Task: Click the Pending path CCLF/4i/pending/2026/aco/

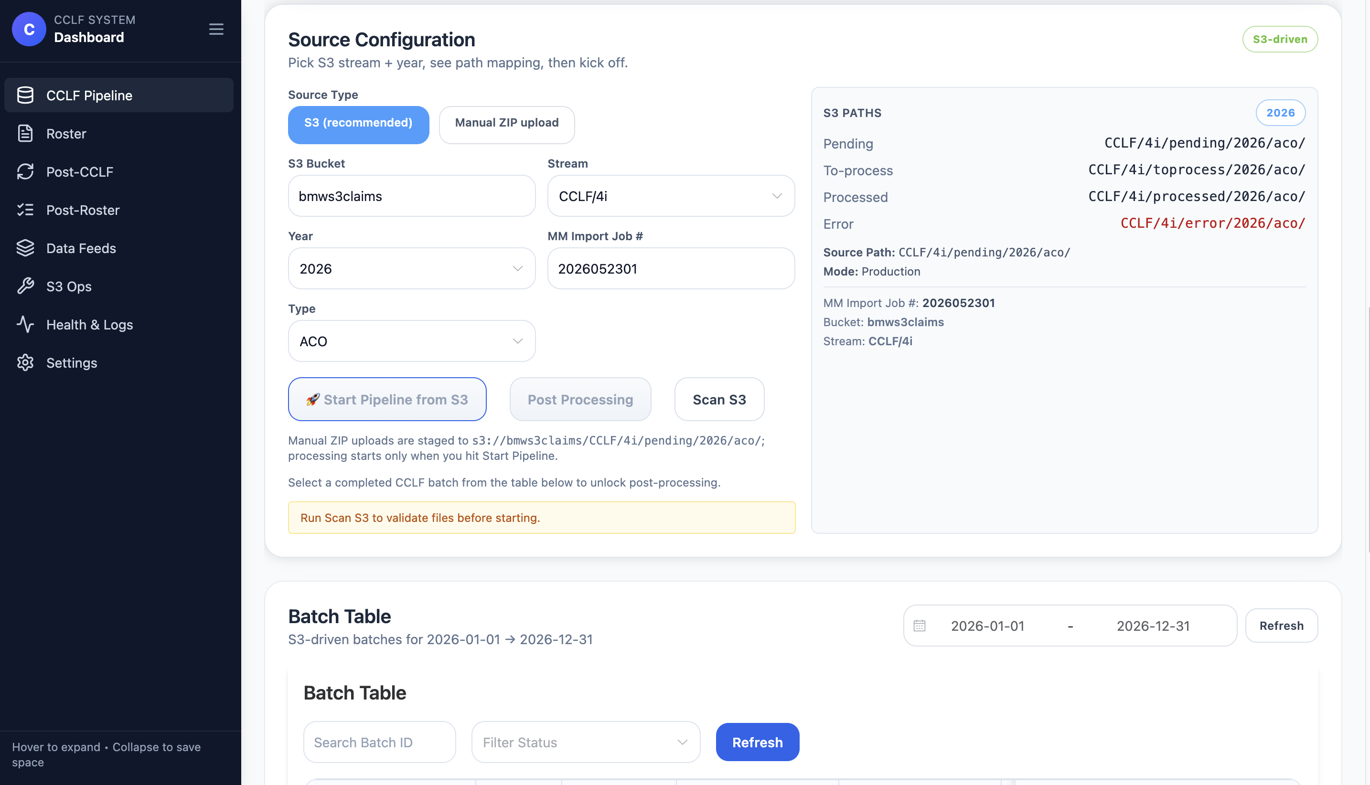Action: click(1204, 143)
